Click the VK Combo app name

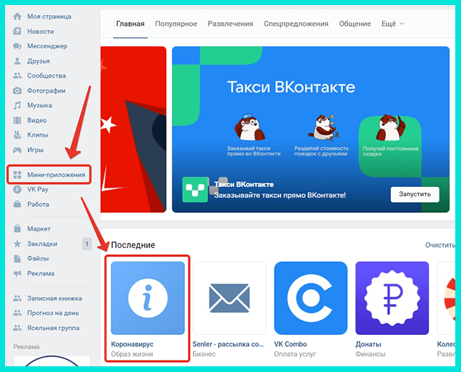tap(290, 344)
